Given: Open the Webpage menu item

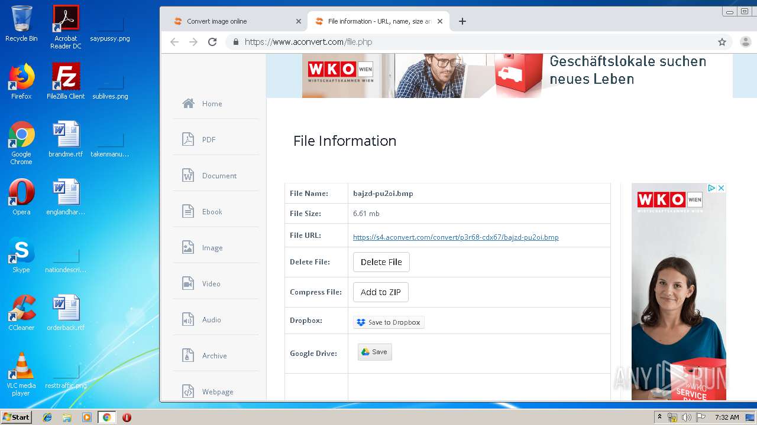Looking at the screenshot, I should tap(218, 392).
